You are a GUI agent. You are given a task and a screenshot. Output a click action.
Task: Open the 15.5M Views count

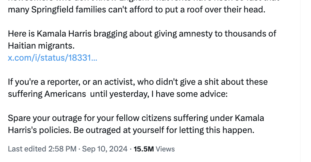point(154,149)
